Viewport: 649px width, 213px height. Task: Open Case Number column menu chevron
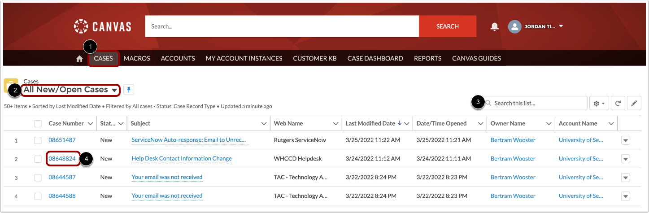point(90,124)
